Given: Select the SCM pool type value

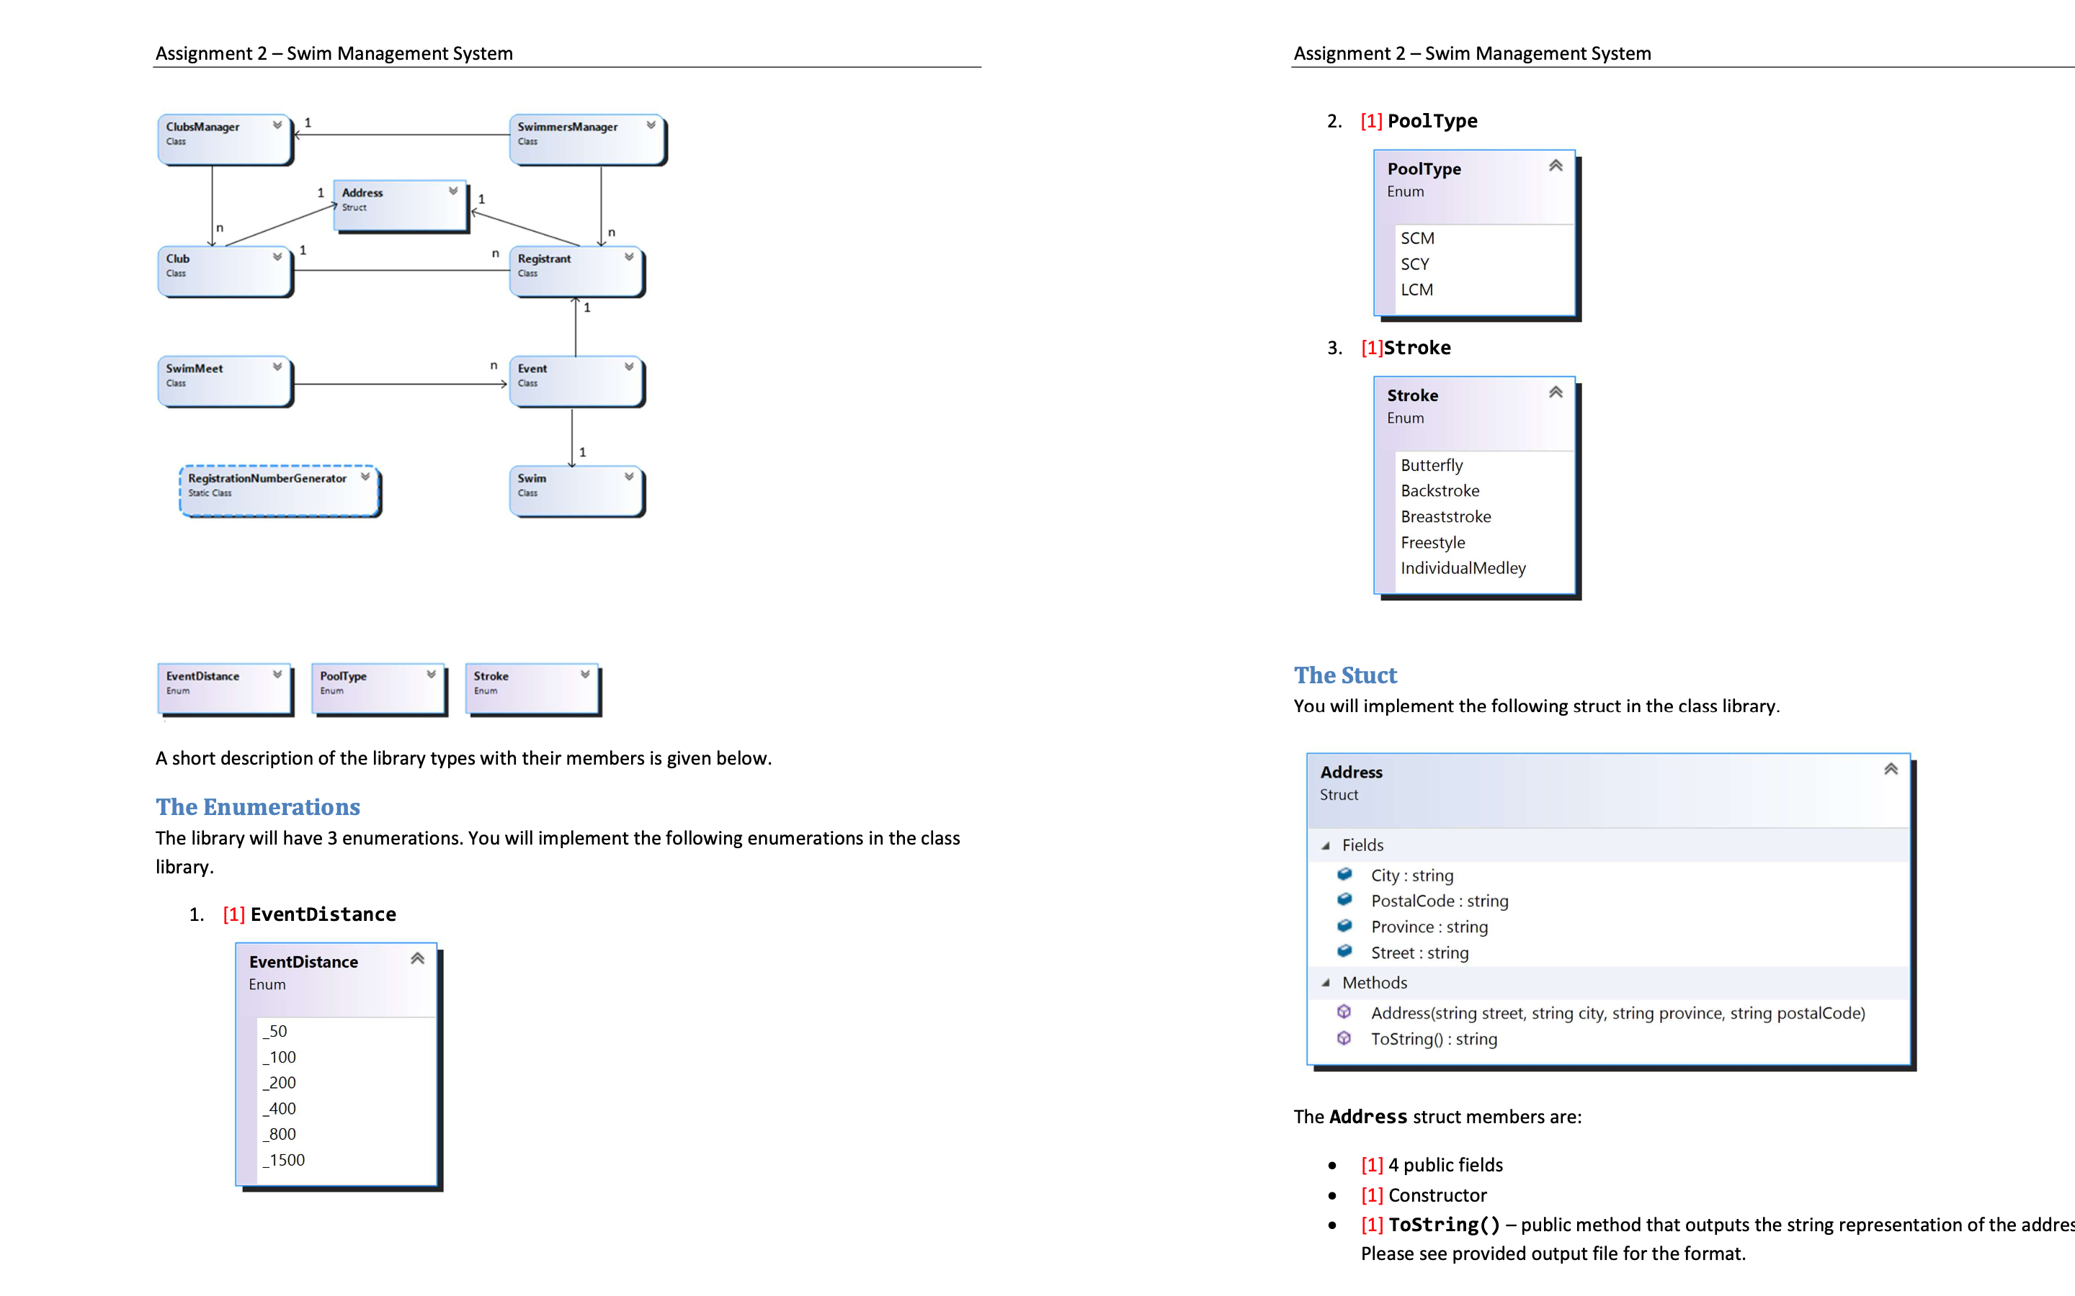Looking at the screenshot, I should [x=1417, y=238].
